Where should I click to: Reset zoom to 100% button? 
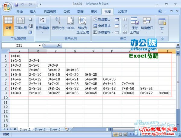70,24
